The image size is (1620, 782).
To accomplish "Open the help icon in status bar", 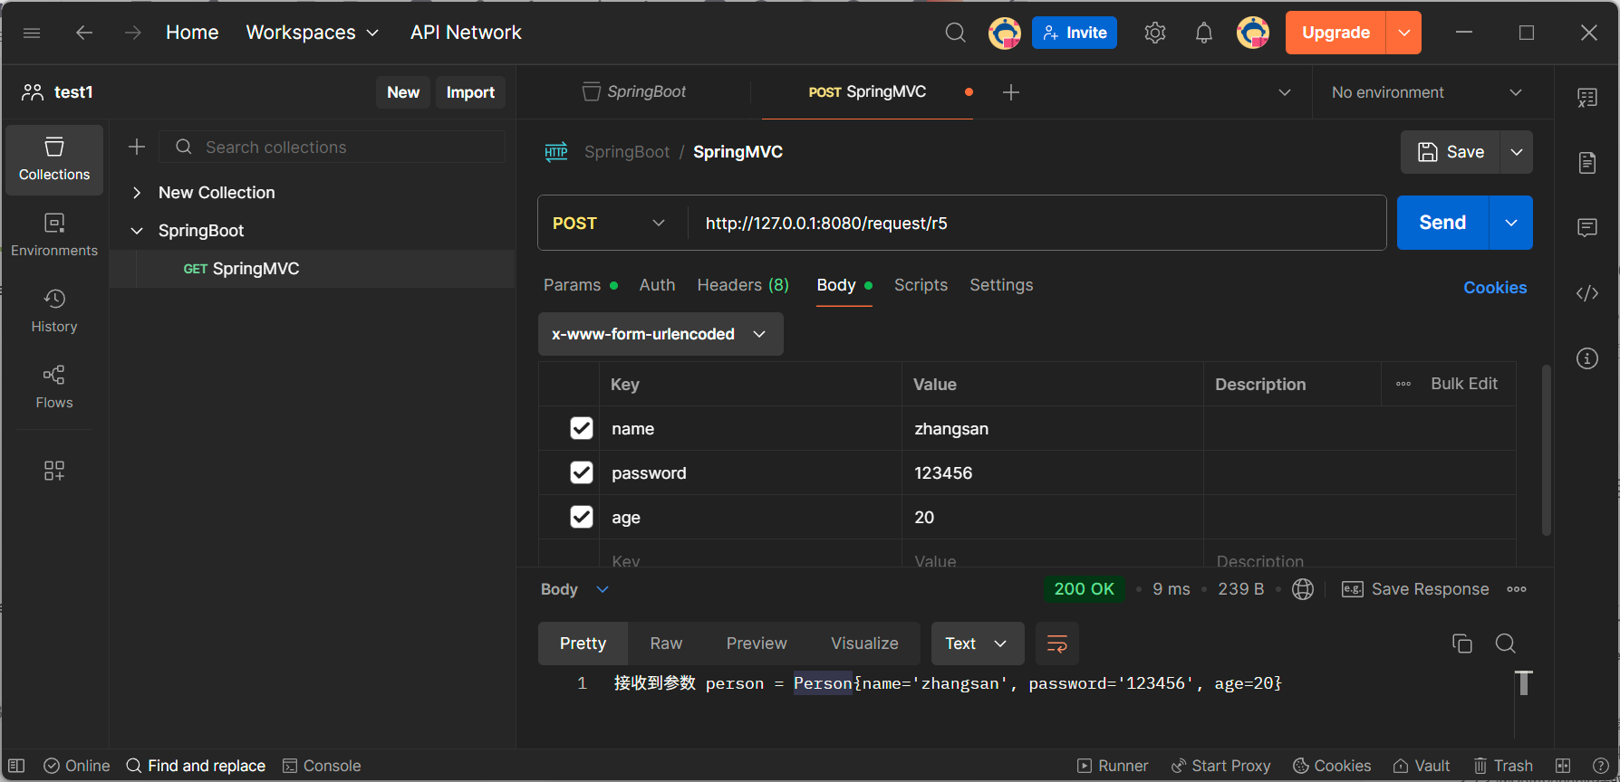I will pos(1601,766).
